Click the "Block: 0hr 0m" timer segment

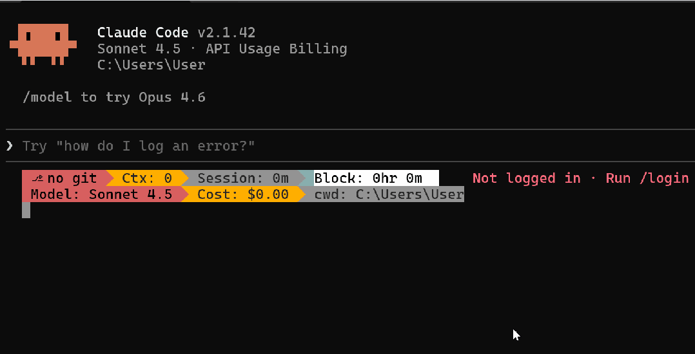369,178
